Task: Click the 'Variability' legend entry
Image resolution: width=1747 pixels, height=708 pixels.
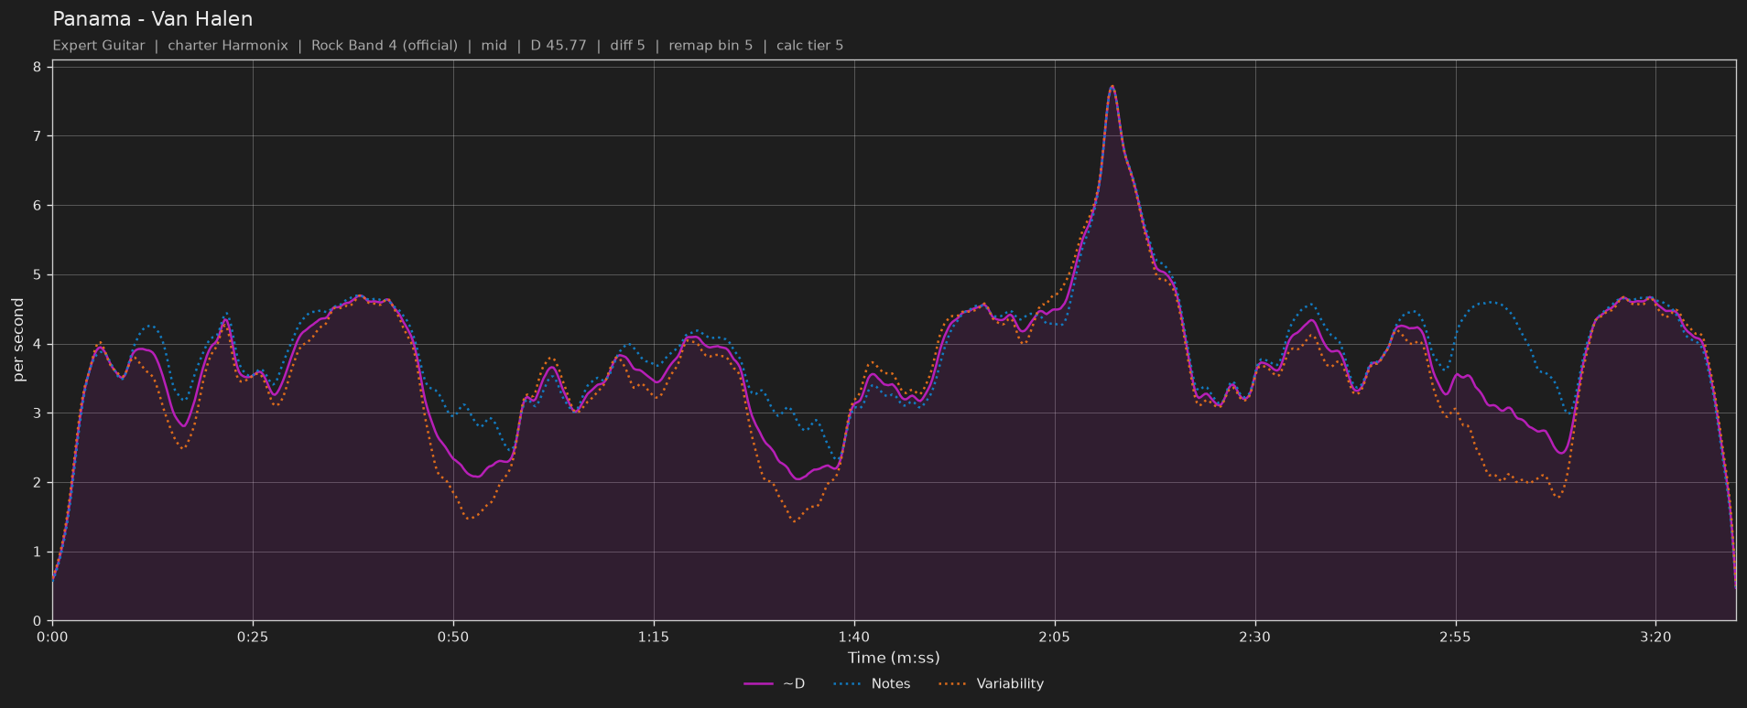Action: point(991,683)
